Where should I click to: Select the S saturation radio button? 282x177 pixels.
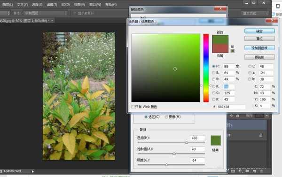pos(213,73)
